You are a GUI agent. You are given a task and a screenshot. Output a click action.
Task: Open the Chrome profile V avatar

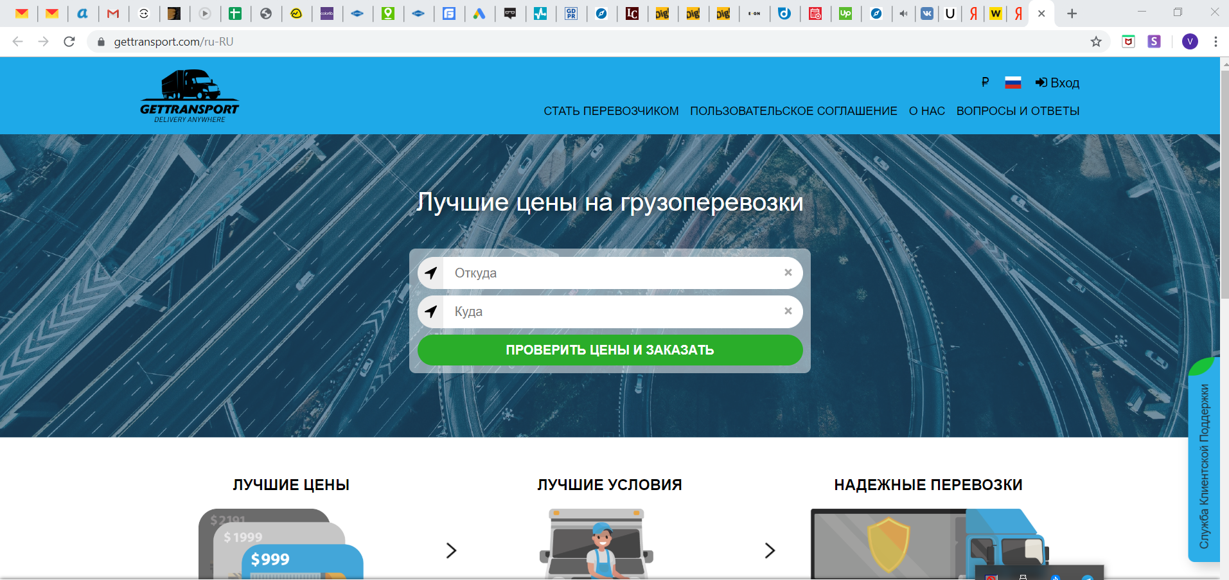click(1190, 42)
